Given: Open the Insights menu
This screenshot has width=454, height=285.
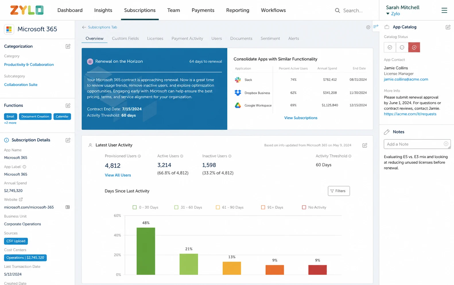Looking at the screenshot, I should [103, 10].
